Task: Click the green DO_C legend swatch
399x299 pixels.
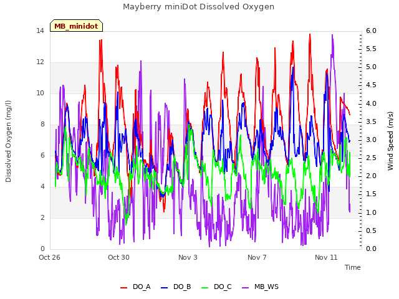Action: coord(205,288)
